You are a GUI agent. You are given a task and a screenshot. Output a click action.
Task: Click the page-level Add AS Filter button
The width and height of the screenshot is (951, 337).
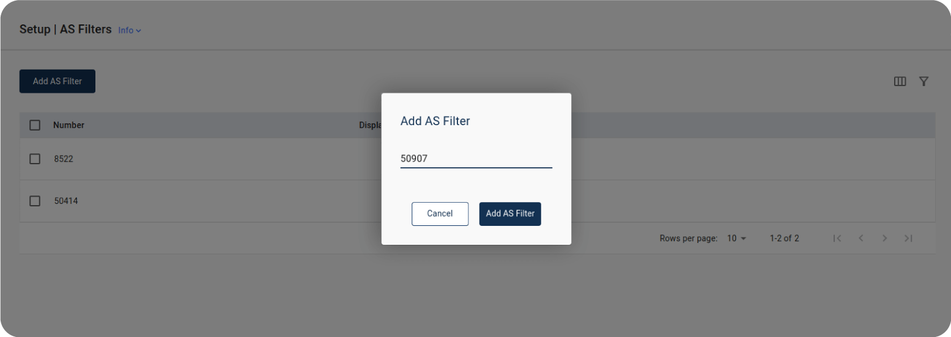[x=57, y=81]
